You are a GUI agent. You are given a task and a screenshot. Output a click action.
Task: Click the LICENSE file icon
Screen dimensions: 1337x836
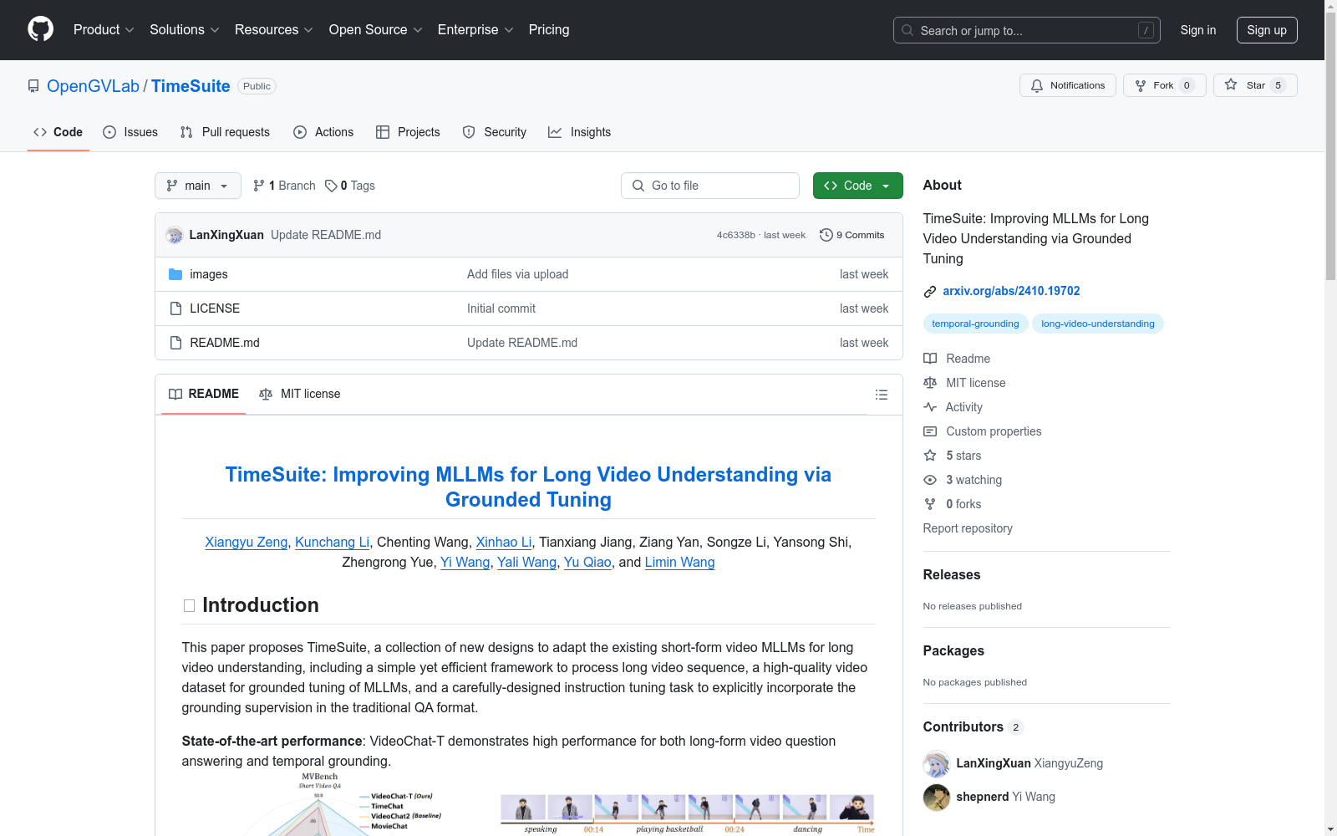coord(175,308)
